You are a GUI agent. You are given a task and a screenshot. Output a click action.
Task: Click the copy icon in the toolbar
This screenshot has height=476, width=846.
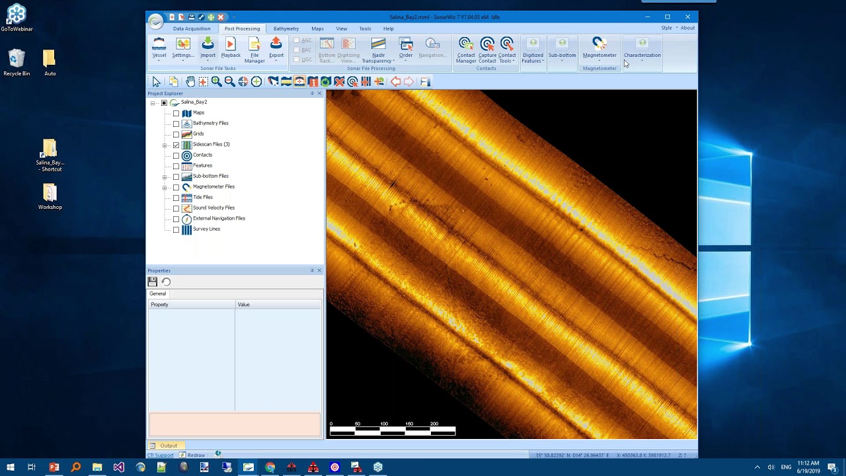coord(173,81)
